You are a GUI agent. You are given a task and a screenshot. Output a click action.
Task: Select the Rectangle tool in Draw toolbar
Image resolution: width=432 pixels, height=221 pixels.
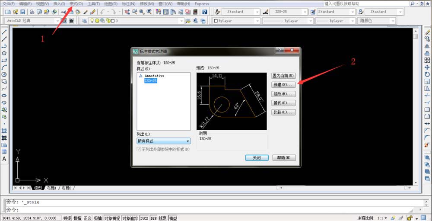(4, 60)
